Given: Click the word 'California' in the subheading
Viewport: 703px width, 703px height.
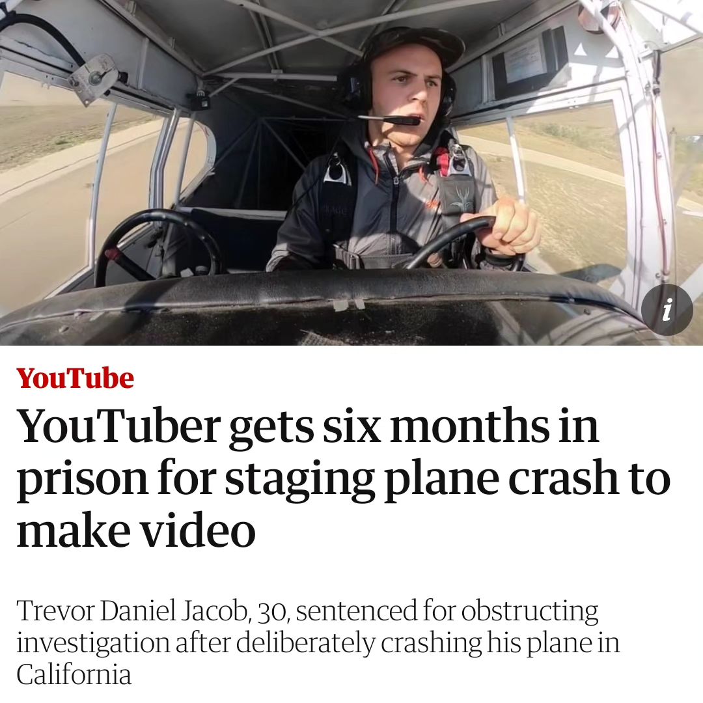Looking at the screenshot, I should click(x=74, y=674).
